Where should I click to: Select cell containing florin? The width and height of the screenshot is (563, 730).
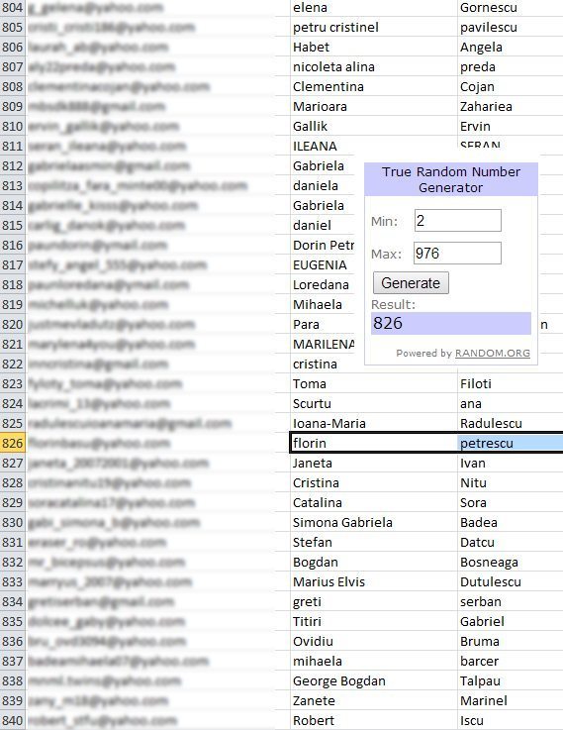373,443
